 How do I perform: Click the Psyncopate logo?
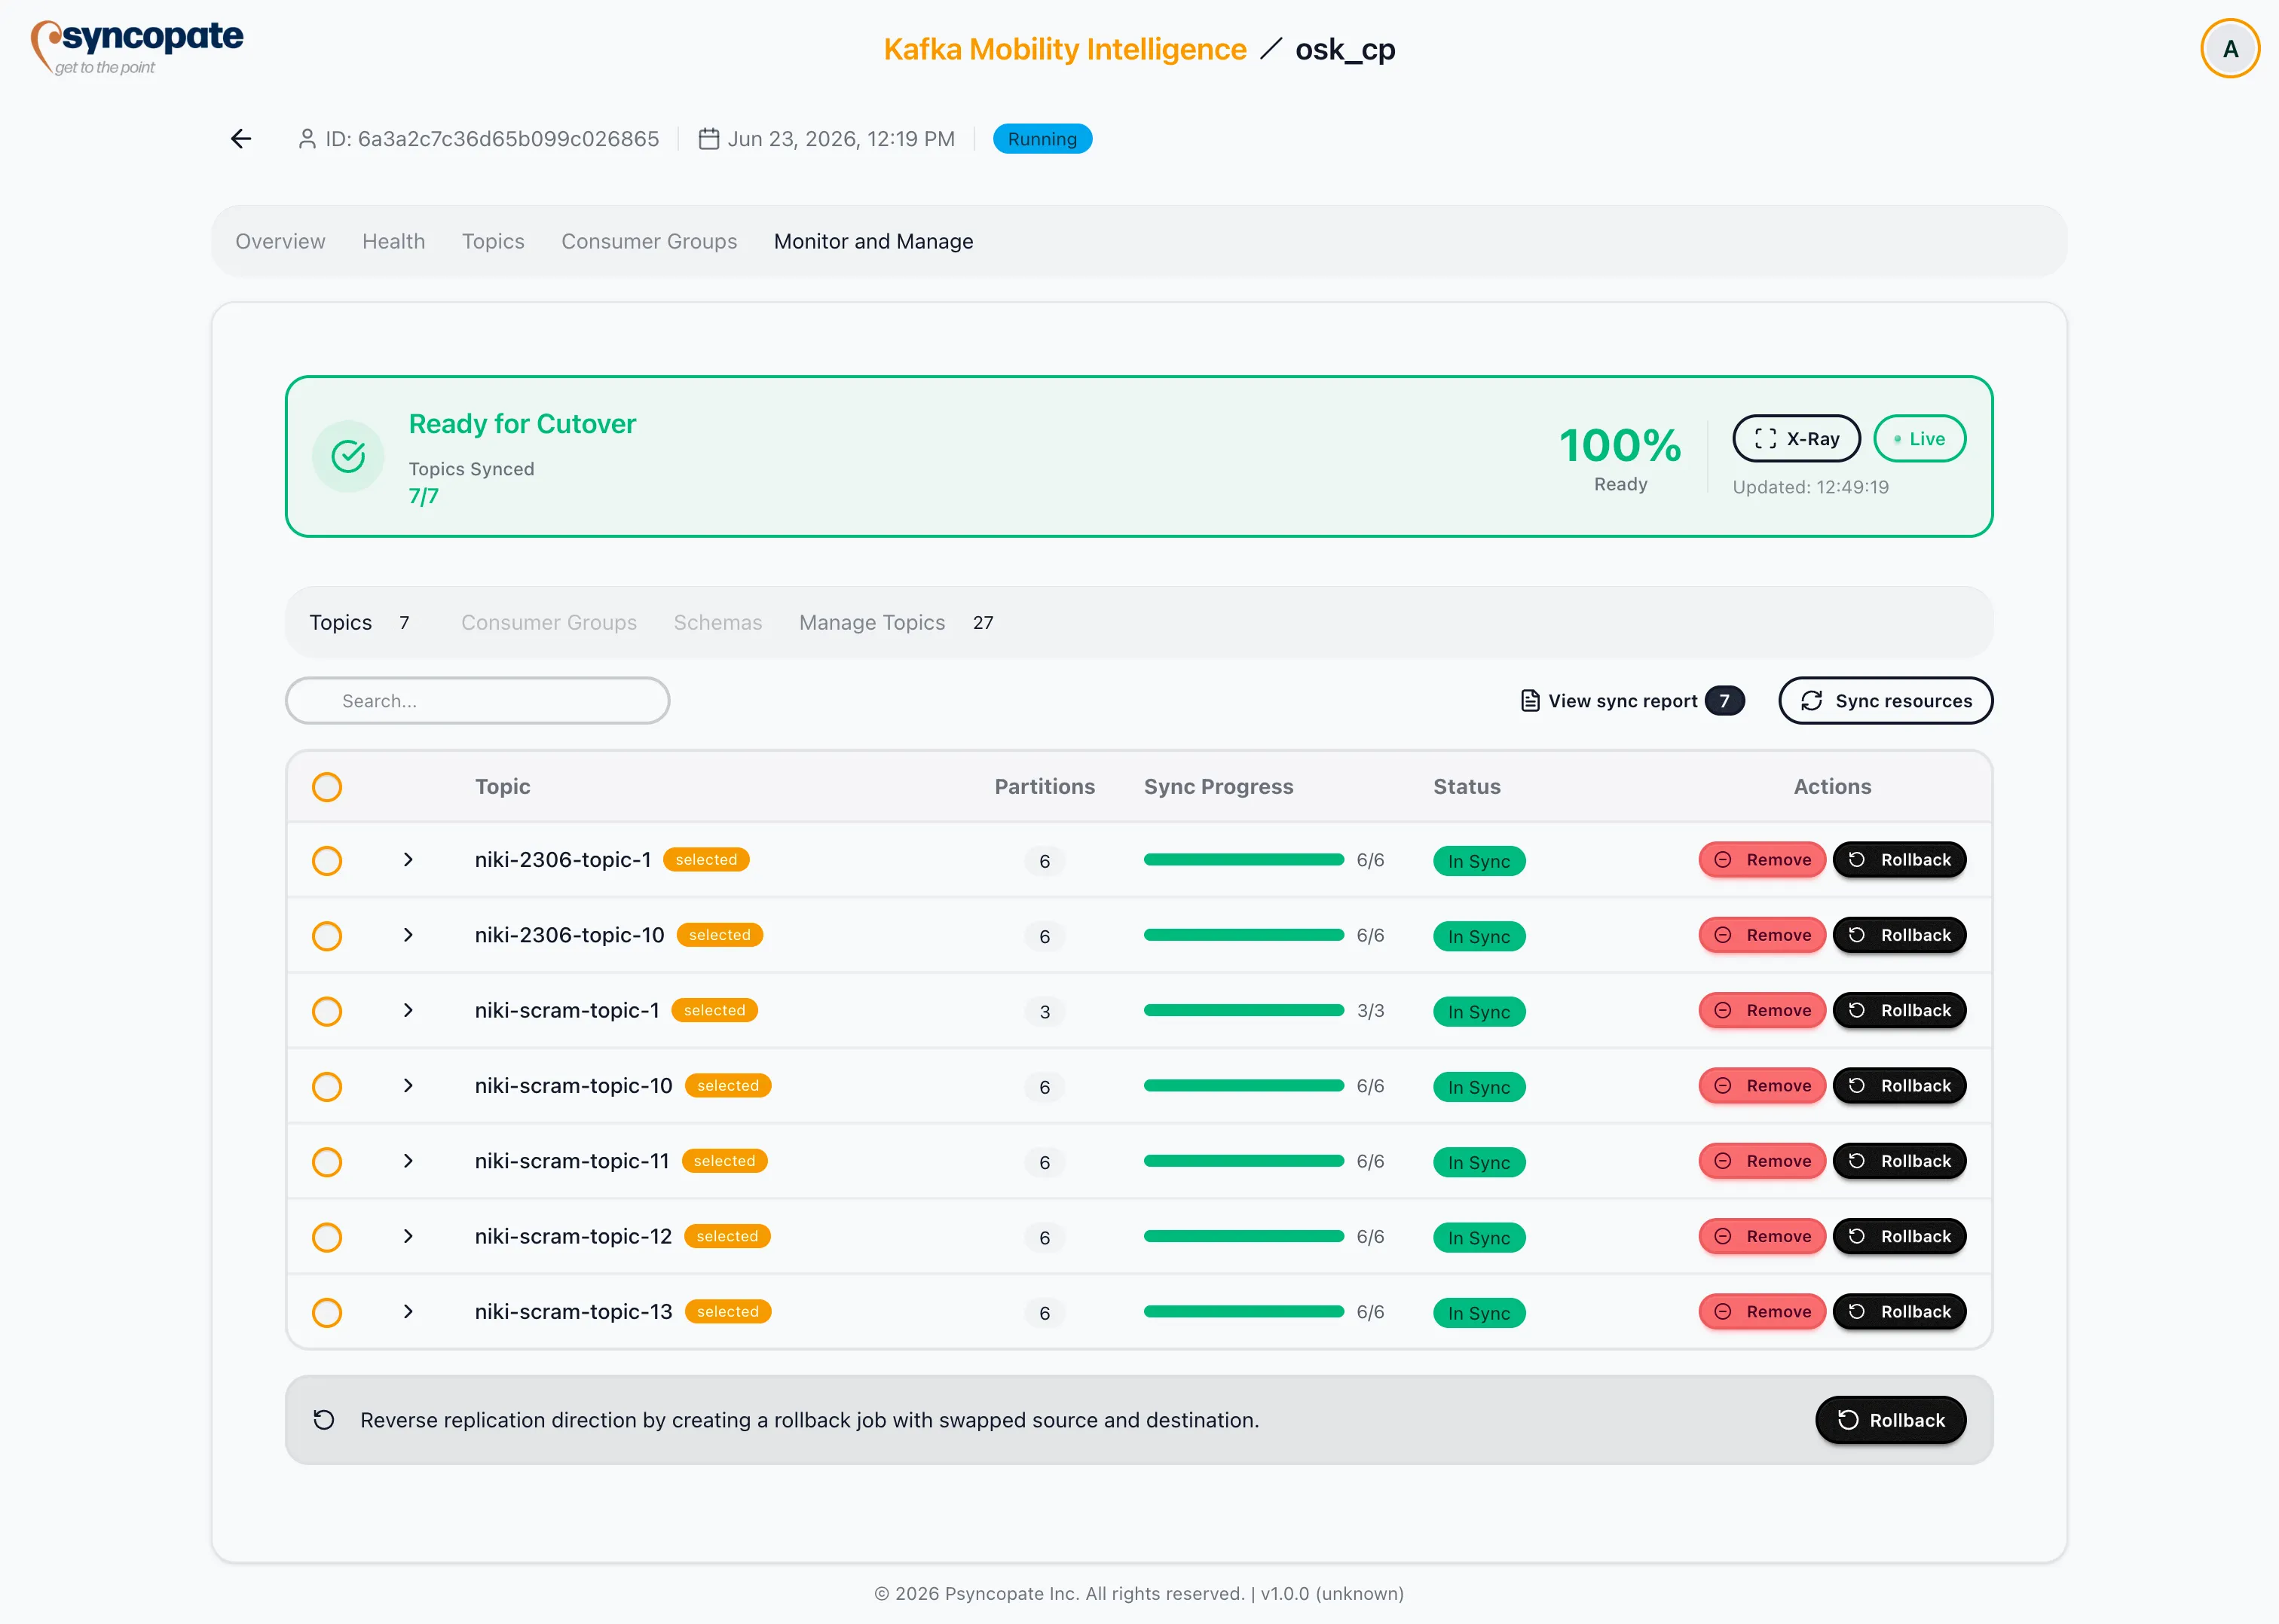137,47
